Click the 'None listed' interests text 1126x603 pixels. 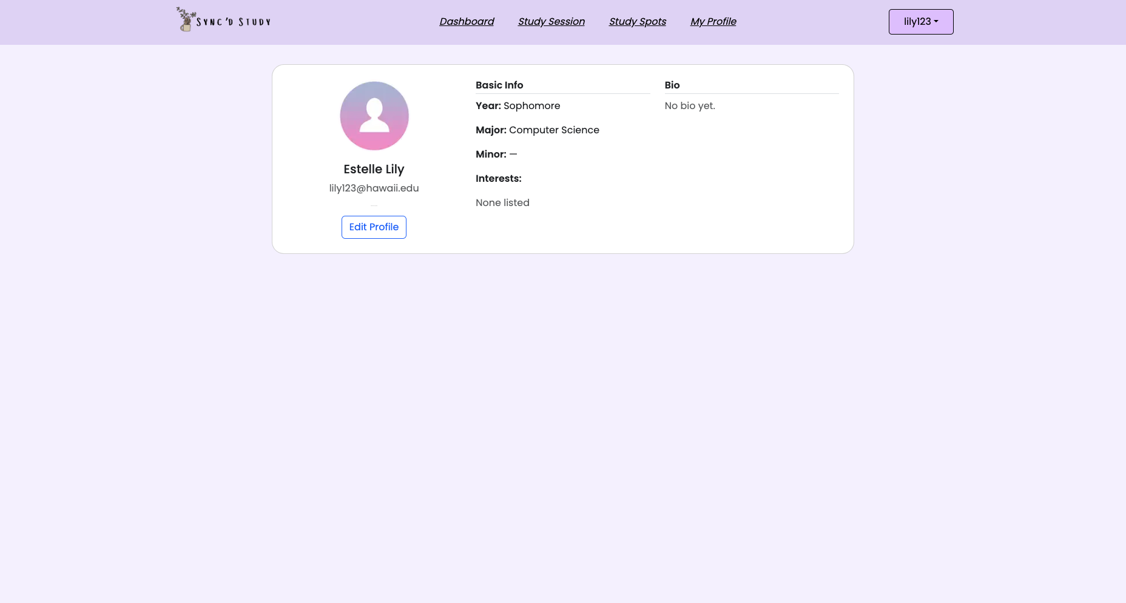[x=502, y=203]
